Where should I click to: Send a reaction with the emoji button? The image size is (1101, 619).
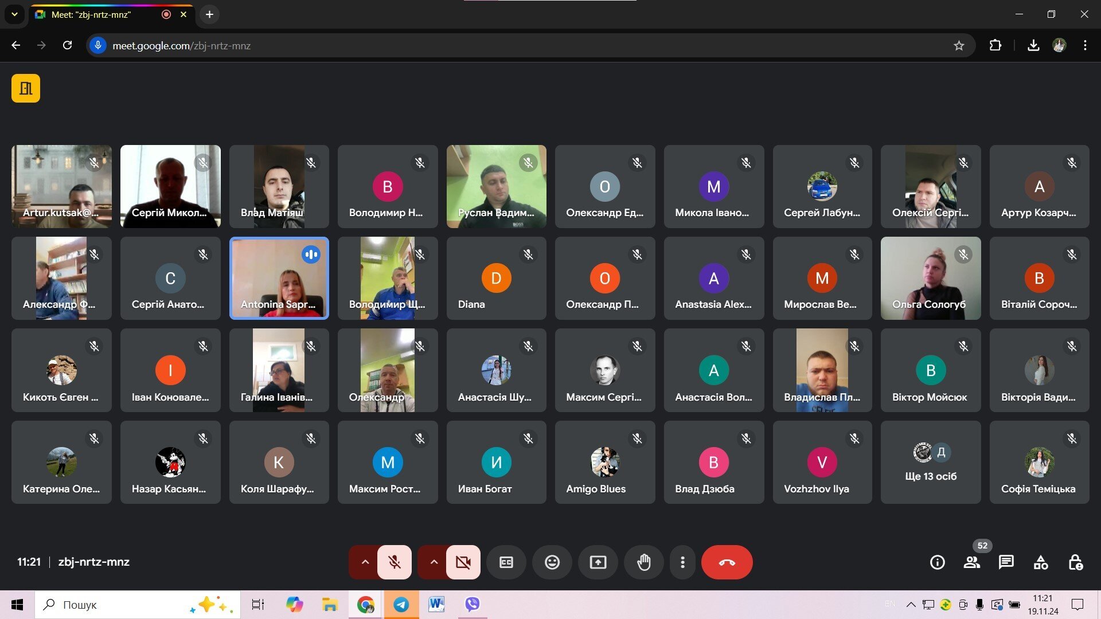(552, 562)
